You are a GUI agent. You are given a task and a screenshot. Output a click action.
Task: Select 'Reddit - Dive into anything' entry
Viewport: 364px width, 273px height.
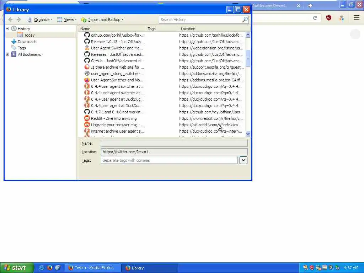(x=162, y=118)
